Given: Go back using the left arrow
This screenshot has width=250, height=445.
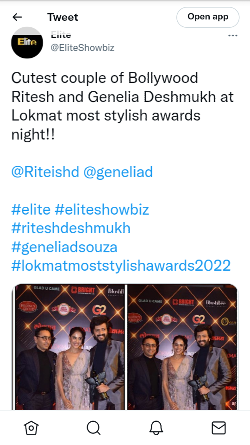Looking at the screenshot, I should pyautogui.click(x=17, y=17).
